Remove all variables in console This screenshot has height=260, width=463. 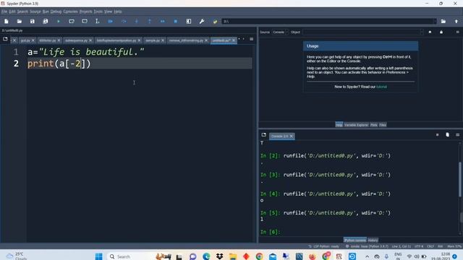(447, 135)
